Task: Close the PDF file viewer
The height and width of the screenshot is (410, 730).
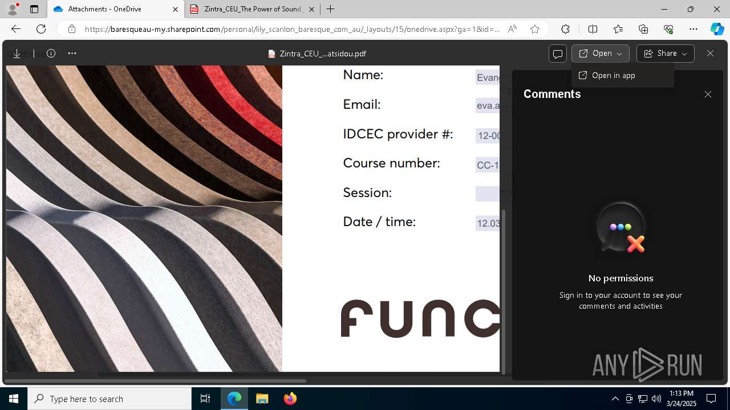Action: pos(710,54)
